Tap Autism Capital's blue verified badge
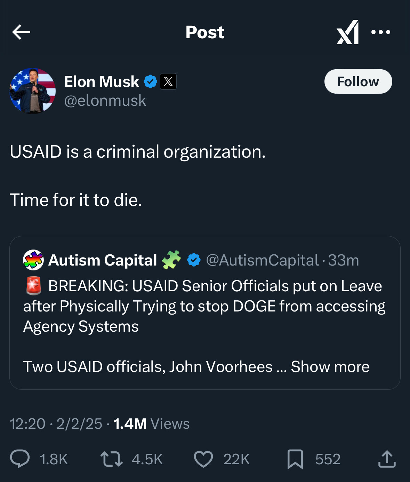410x482 pixels. click(194, 260)
